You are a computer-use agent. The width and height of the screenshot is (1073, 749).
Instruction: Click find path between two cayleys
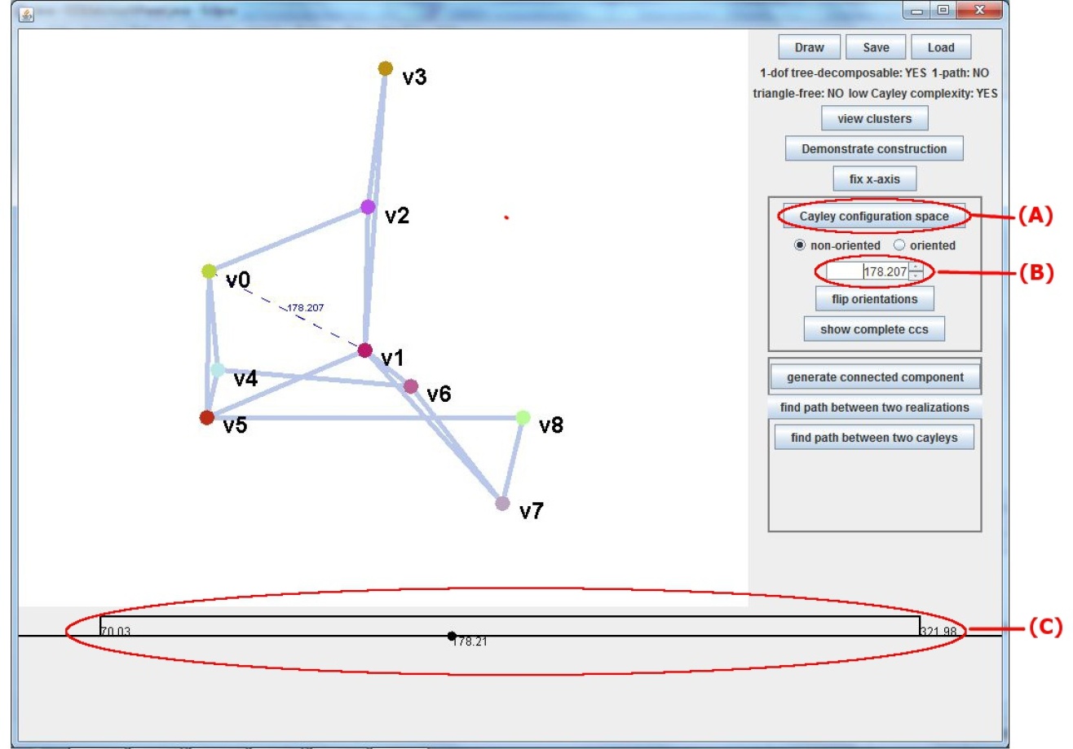point(874,438)
